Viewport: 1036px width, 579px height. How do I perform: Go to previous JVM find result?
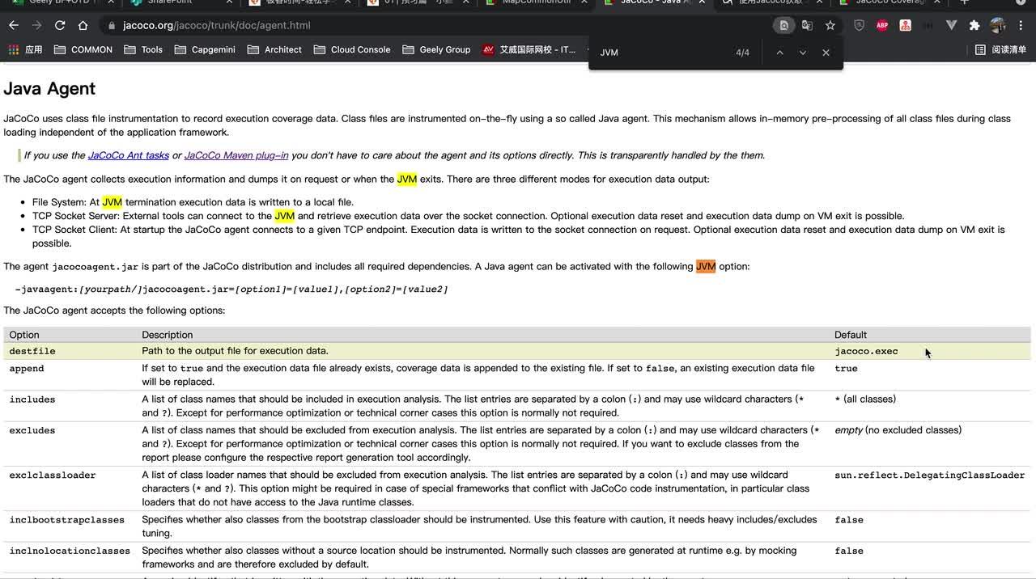[779, 53]
